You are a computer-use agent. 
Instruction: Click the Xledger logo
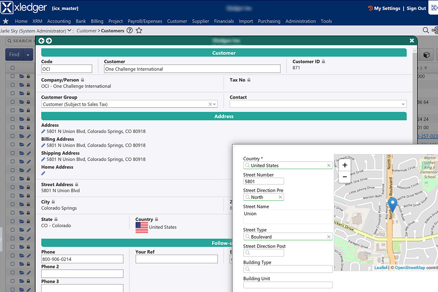tap(24, 8)
